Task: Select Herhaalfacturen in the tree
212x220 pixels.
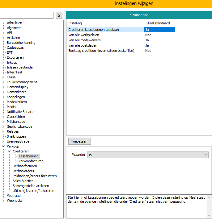Action: (x=25, y=166)
